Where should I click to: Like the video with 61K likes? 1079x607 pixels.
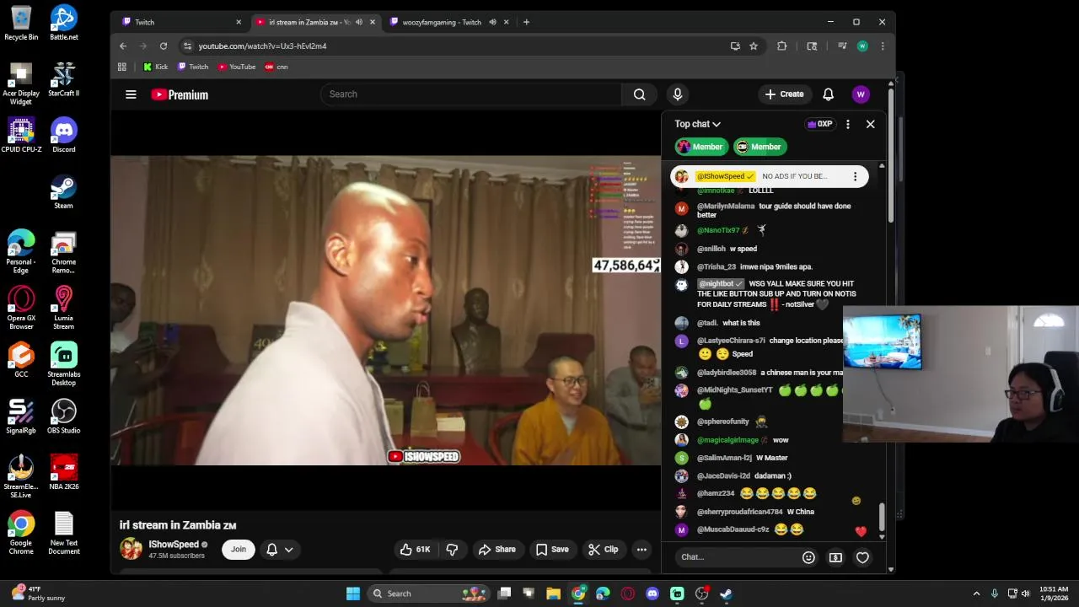(416, 550)
